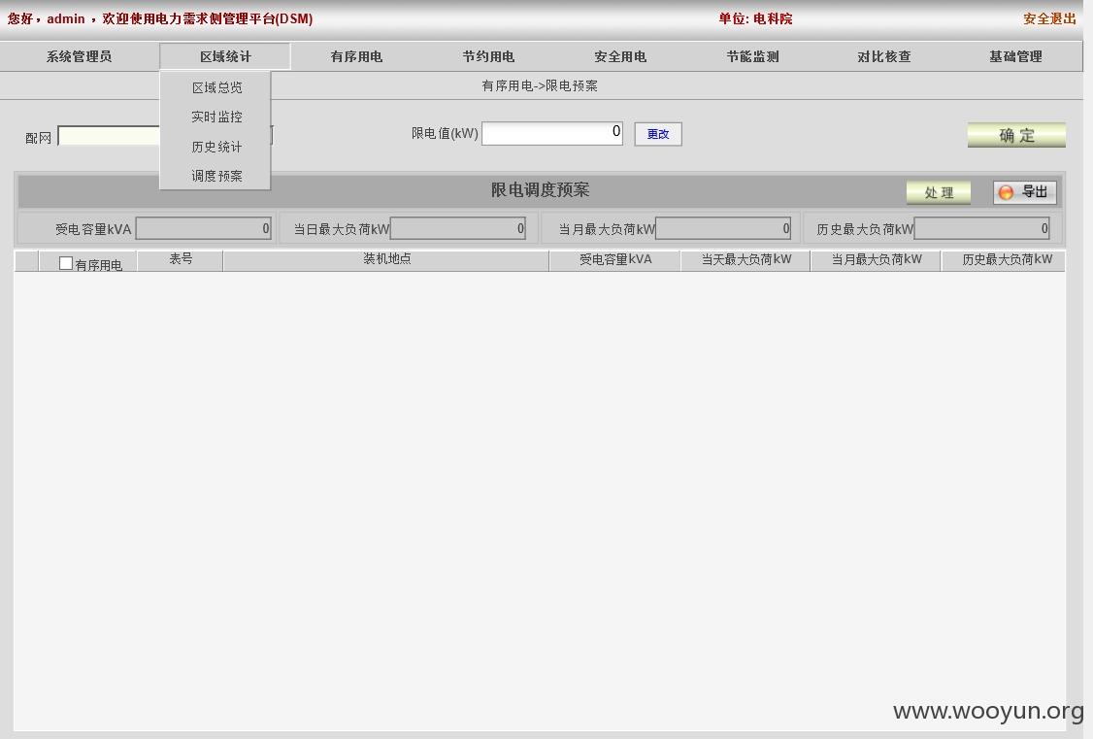
Task: Select 区域总览 from the dropdown menu
Action: pyautogui.click(x=216, y=87)
